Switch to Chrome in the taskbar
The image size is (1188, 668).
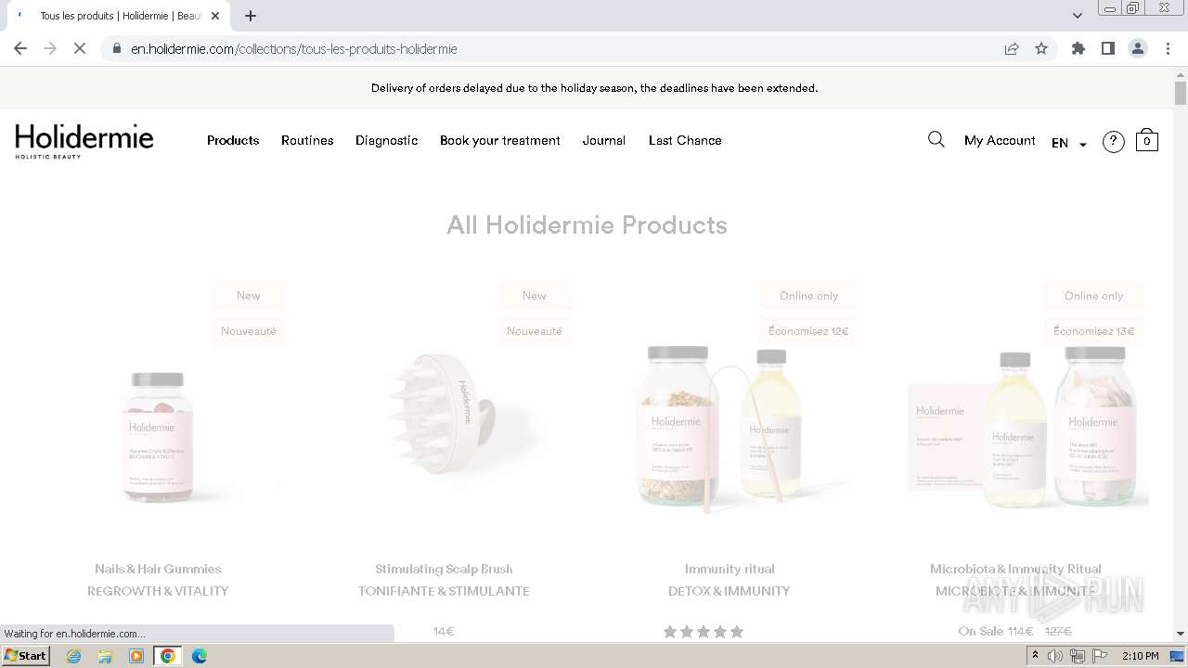point(168,656)
